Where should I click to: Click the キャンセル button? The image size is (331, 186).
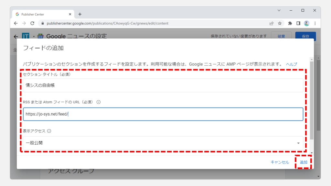coord(280,162)
